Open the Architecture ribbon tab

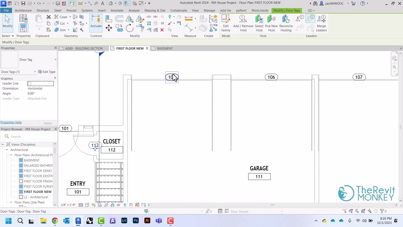click(x=23, y=10)
